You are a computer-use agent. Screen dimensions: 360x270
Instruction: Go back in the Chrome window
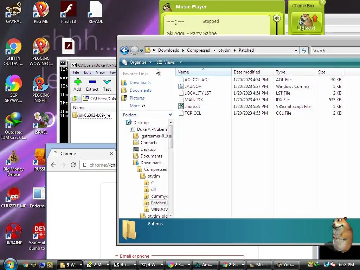pyautogui.click(x=53, y=165)
